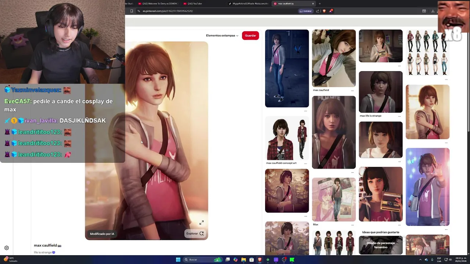Click the Ideas que podrían gustarte heading
Image resolution: width=470 pixels, height=264 pixels.
click(380, 232)
